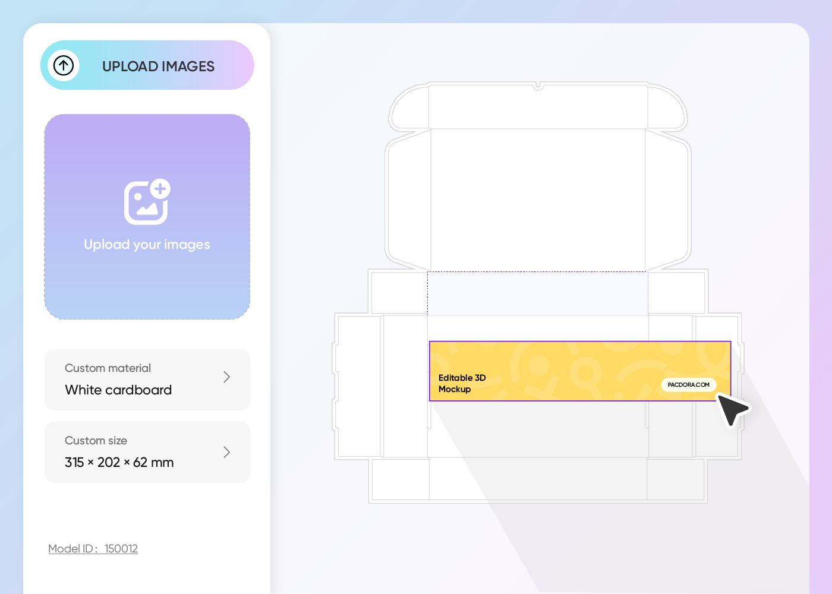Click the 315 × 202 × 62 mm size value

click(x=119, y=462)
